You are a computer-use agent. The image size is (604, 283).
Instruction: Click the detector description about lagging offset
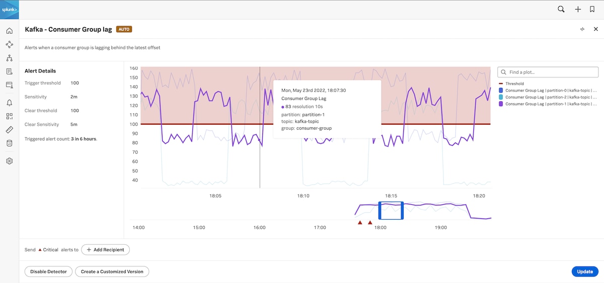coord(93,47)
